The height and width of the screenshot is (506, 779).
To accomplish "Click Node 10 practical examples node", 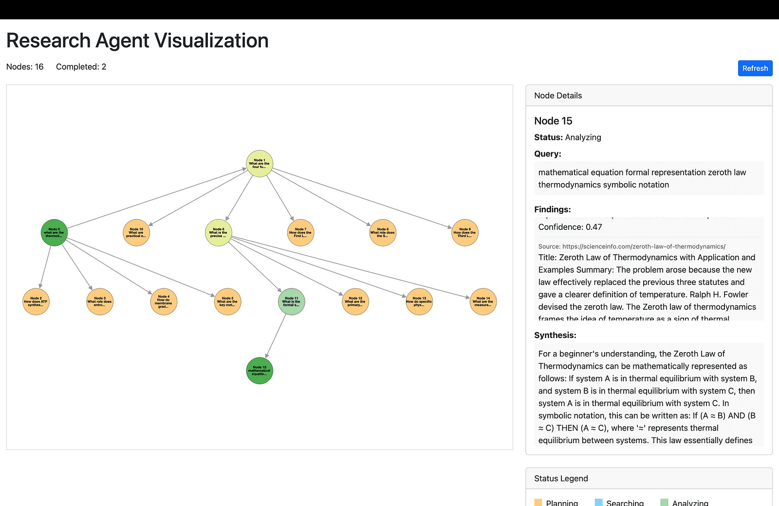I will tap(136, 233).
